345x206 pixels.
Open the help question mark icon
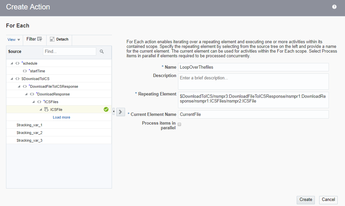(334, 7)
